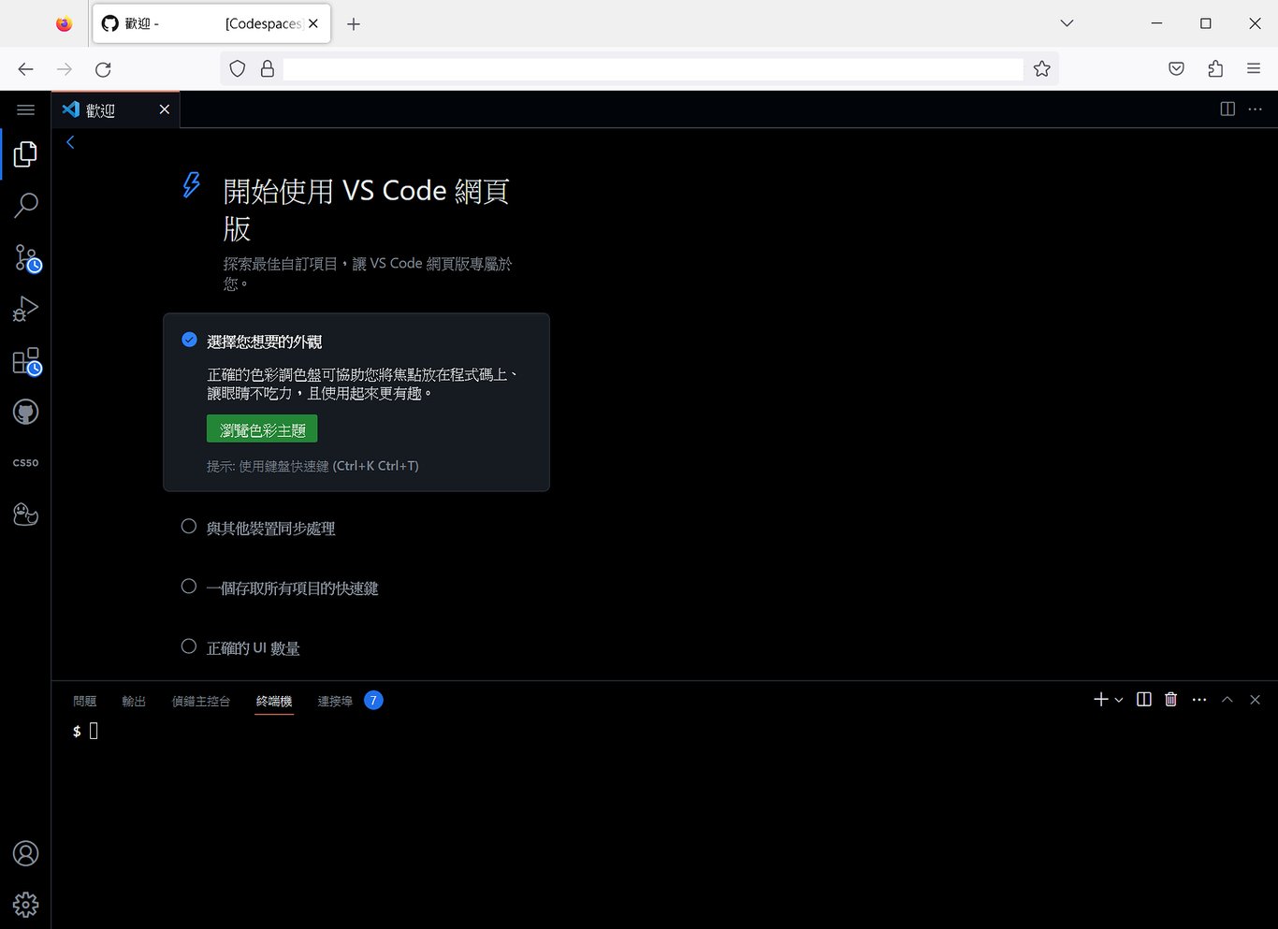Select the 終端機 panel tab
This screenshot has height=929, width=1278.
tap(274, 701)
